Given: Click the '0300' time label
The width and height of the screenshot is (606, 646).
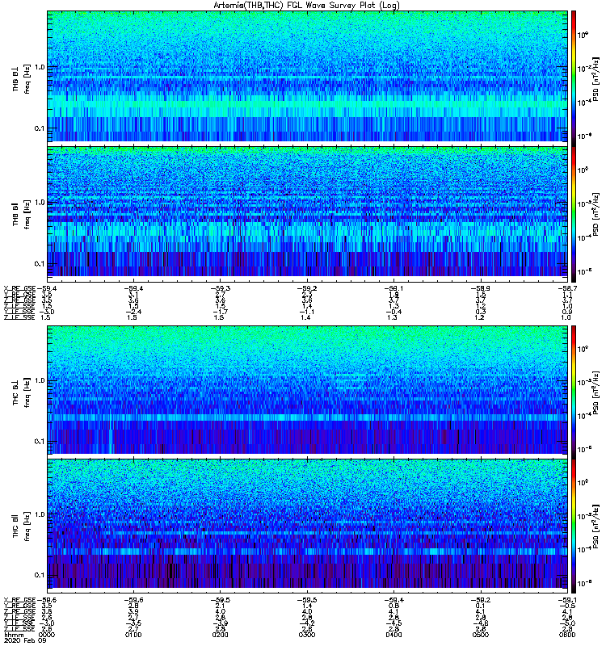Looking at the screenshot, I should pyautogui.click(x=307, y=635).
